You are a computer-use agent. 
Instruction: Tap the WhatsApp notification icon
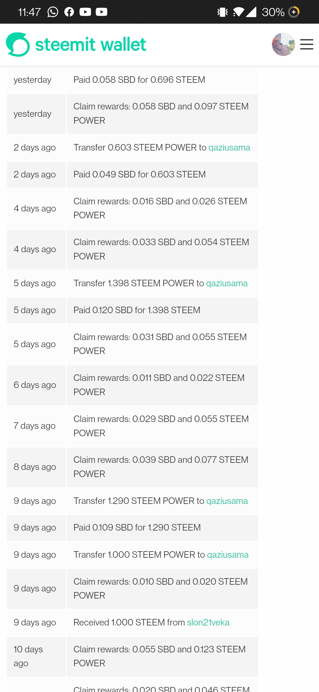click(53, 12)
